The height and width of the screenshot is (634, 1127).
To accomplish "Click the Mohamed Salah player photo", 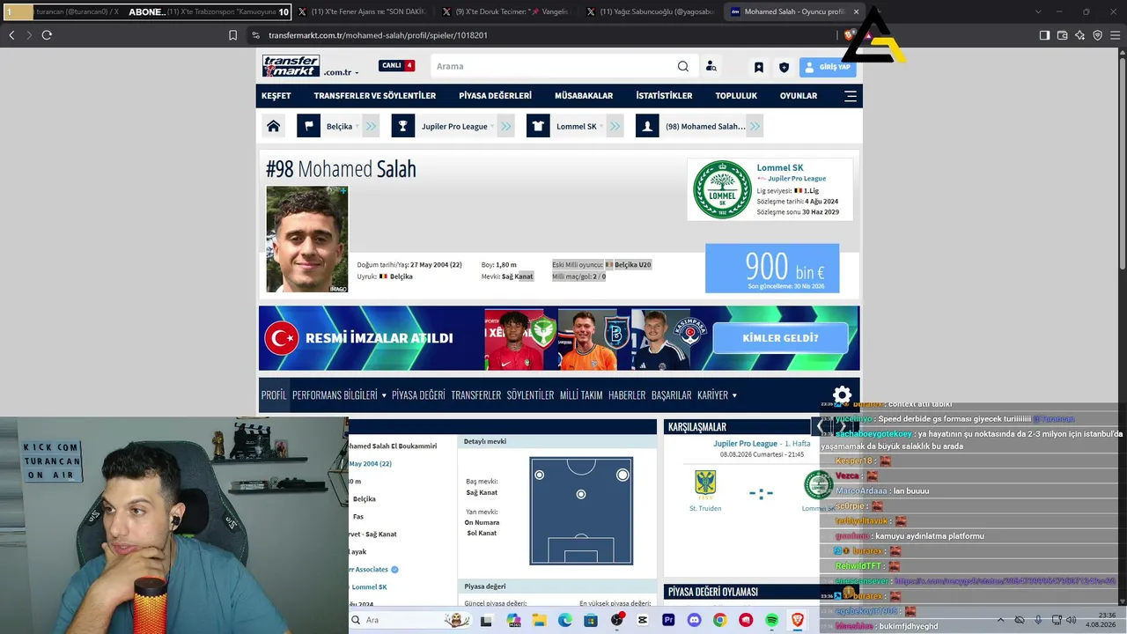I will tap(307, 239).
